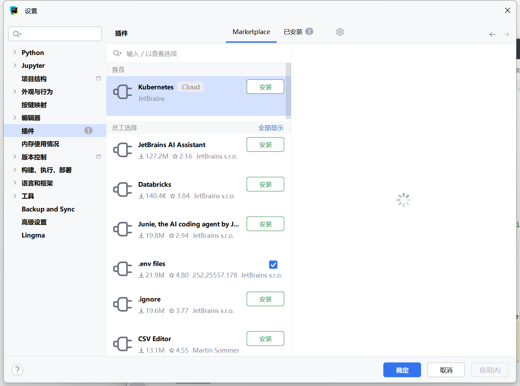
Task: Click the settings search input field
Action: click(x=55, y=34)
